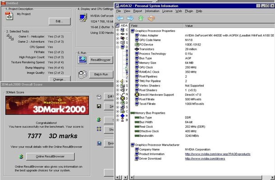Click the floppy disk save icon in score window
The height and width of the screenshot is (180, 275).
(99, 106)
